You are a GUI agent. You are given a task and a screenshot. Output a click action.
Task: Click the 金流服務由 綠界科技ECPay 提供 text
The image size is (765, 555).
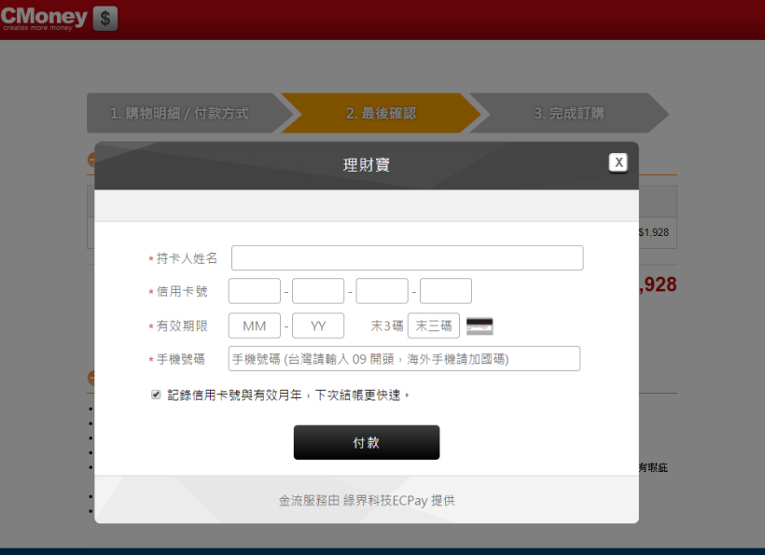pyautogui.click(x=367, y=500)
